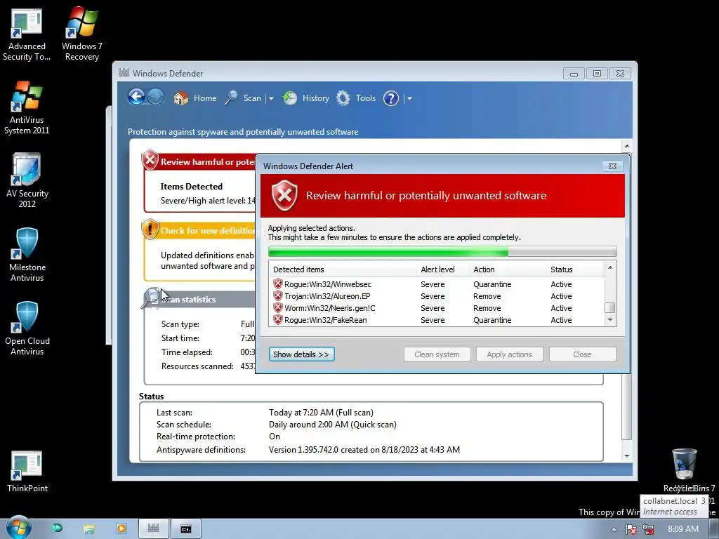This screenshot has width=719, height=539.
Task: Show hidden tray icons arrow
Action: [614, 529]
